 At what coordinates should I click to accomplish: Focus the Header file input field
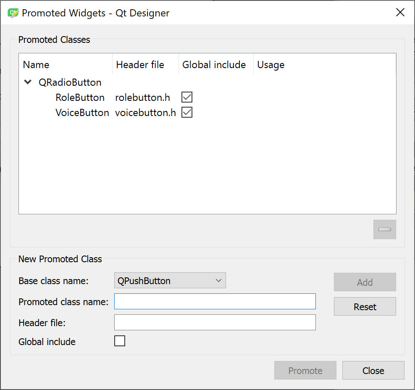215,322
